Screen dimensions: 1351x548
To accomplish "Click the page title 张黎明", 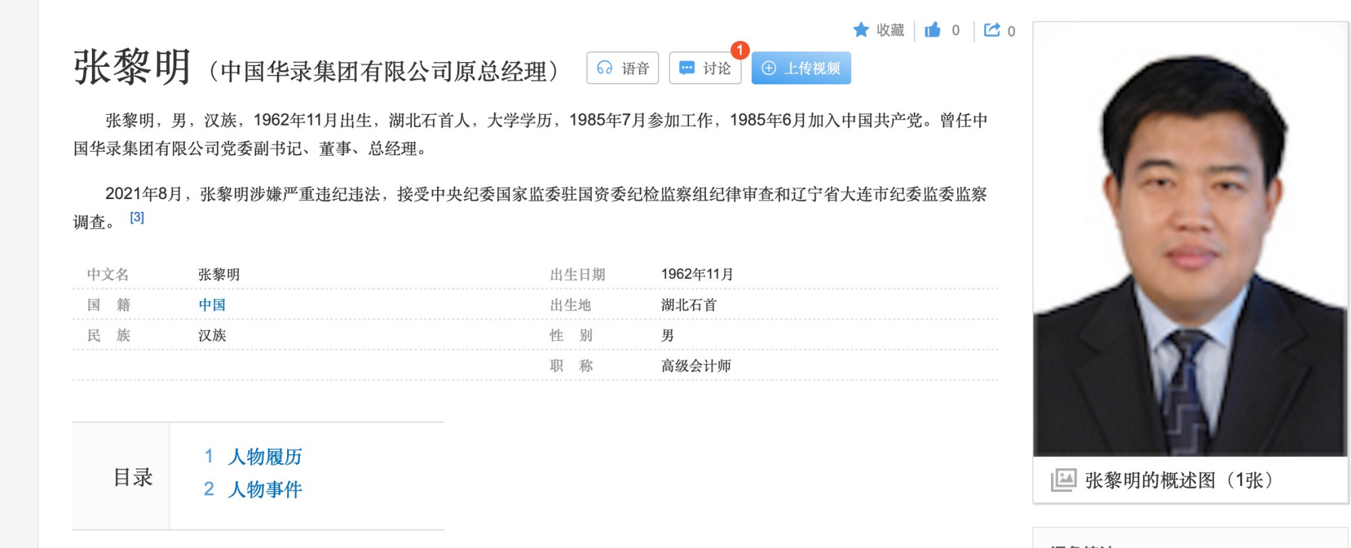I will pyautogui.click(x=132, y=67).
